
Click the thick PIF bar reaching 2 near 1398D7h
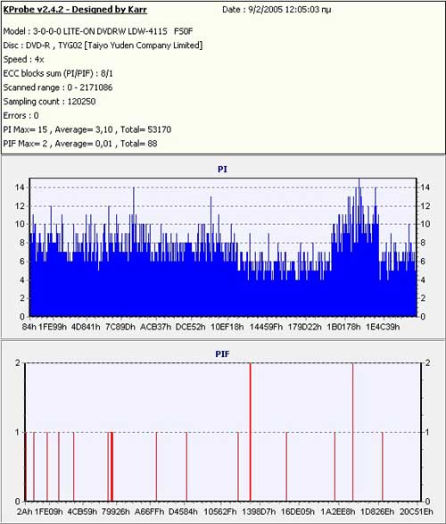click(x=250, y=432)
